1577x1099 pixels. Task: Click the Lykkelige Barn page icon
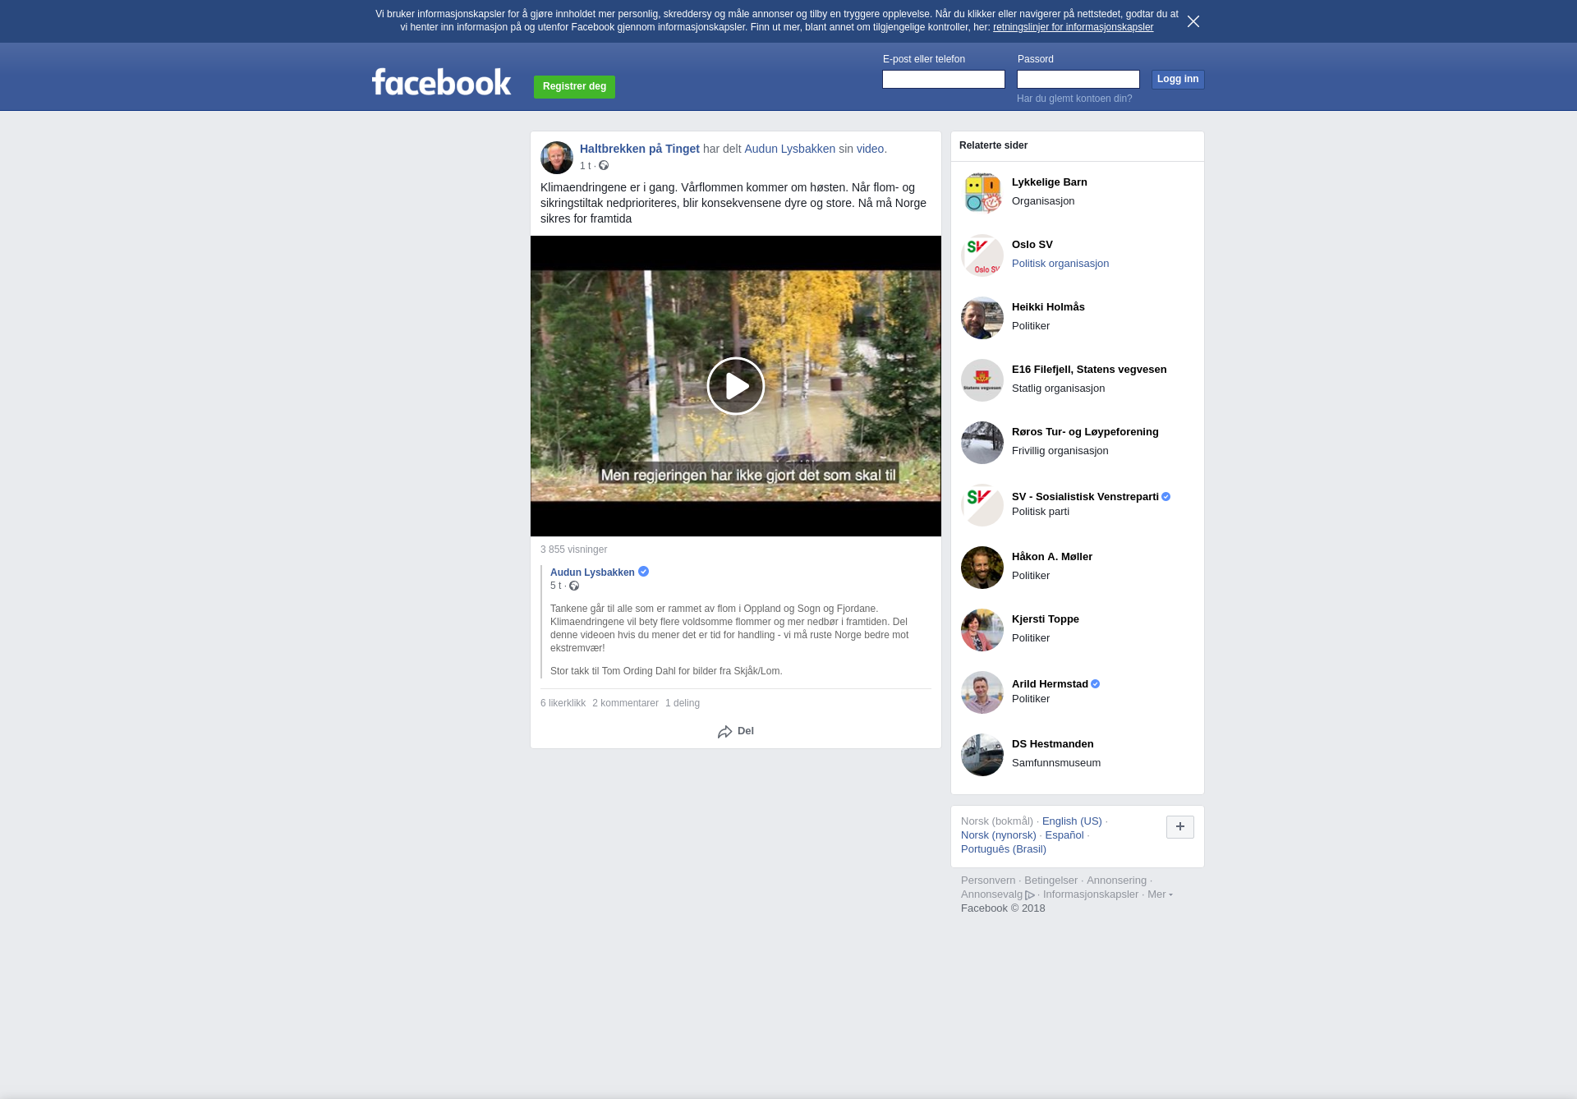pyautogui.click(x=982, y=193)
